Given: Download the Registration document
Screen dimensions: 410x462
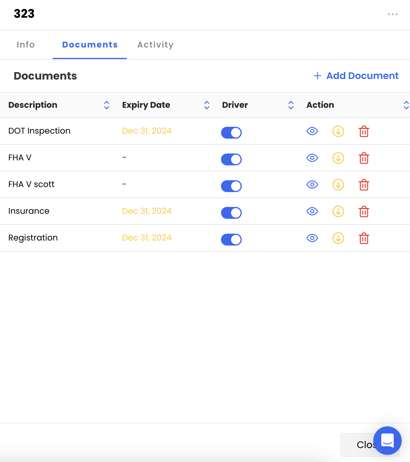Looking at the screenshot, I should click(338, 238).
